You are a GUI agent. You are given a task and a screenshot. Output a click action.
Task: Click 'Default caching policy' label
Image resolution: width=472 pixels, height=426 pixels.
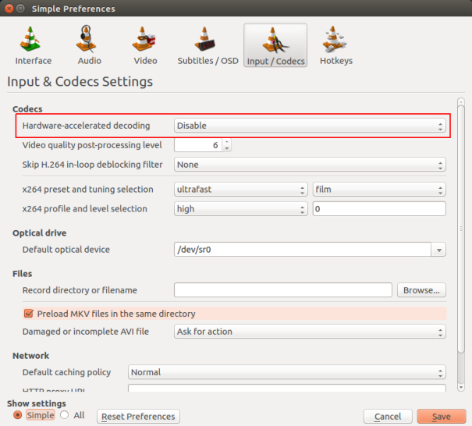pyautogui.click(x=67, y=372)
